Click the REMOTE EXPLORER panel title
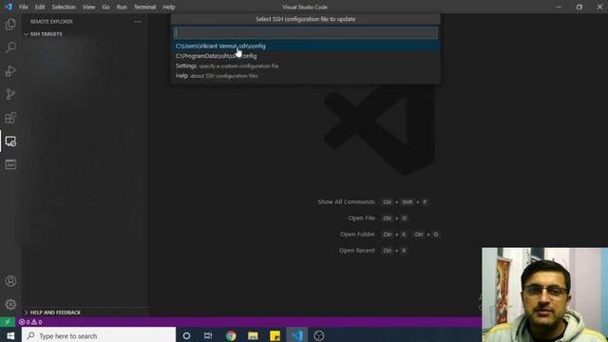Image resolution: width=608 pixels, height=342 pixels. [x=51, y=22]
